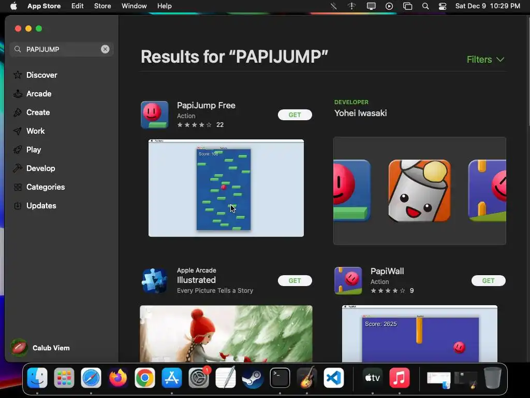Clear the PAPIJUMP search text
The height and width of the screenshot is (398, 530).
pos(105,49)
